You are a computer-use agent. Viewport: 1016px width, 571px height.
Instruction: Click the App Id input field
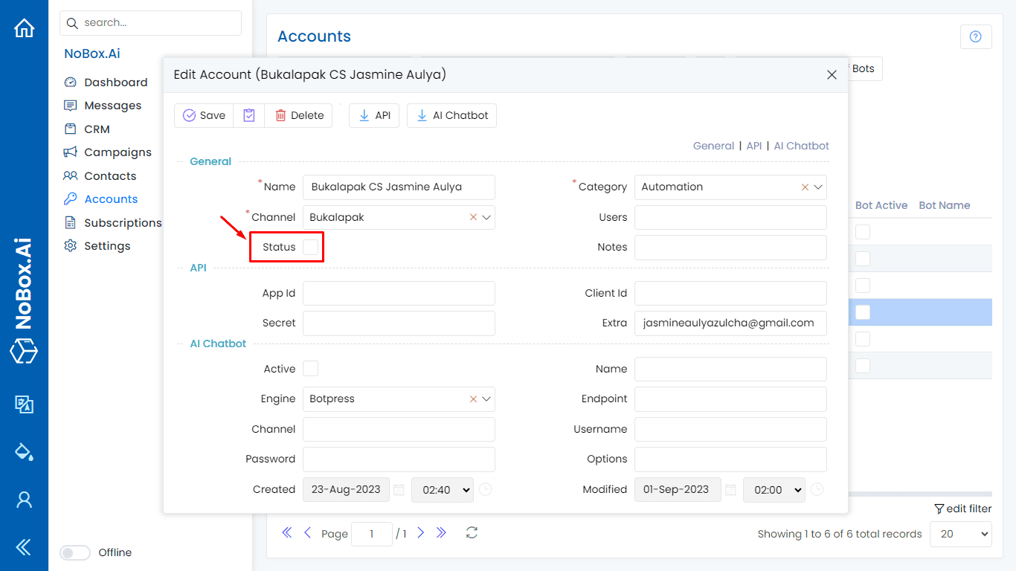pos(399,293)
